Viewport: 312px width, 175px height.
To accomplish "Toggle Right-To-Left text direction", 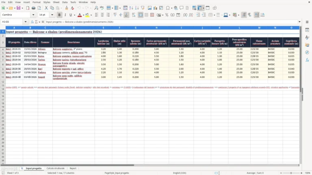I will (x=250, y=15).
